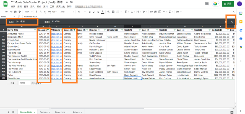Screen dimensions: 245x114
Task: Decrease decimal places
Action: click(45, 12)
